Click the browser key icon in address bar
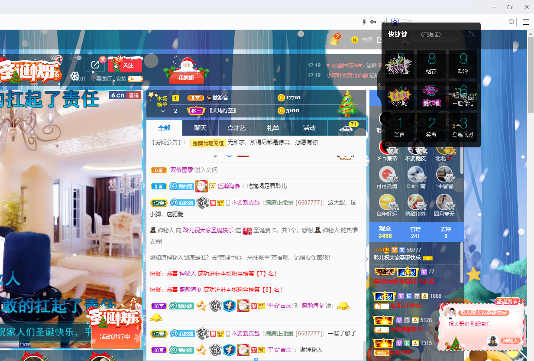The width and height of the screenshot is (534, 361). tap(373, 22)
